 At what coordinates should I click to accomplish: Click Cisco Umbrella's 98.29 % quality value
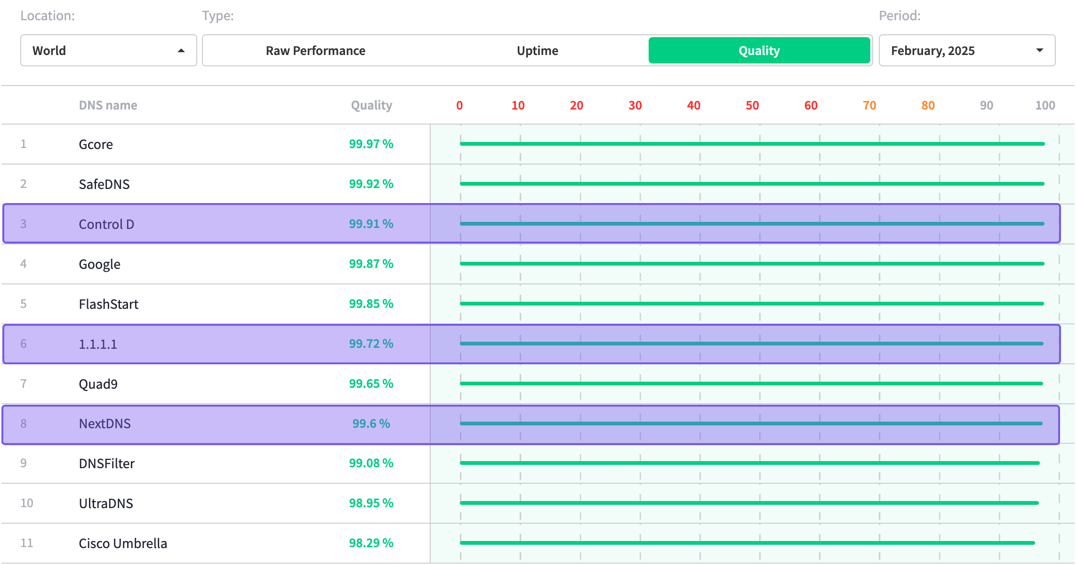point(371,543)
